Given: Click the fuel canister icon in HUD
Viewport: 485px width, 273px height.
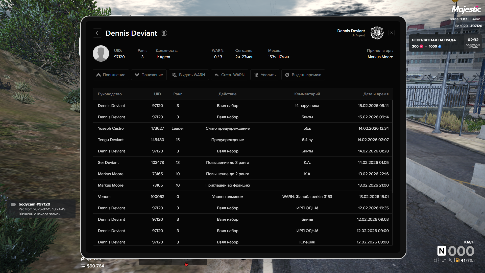Looking at the screenshot, I should click(x=457, y=260).
